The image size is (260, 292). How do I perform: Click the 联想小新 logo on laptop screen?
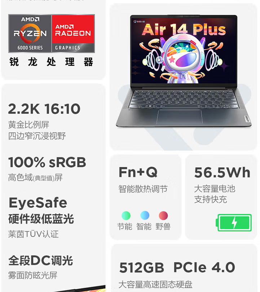139,22
